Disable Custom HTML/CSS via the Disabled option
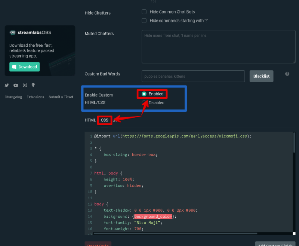299x246 pixels. (x=144, y=102)
